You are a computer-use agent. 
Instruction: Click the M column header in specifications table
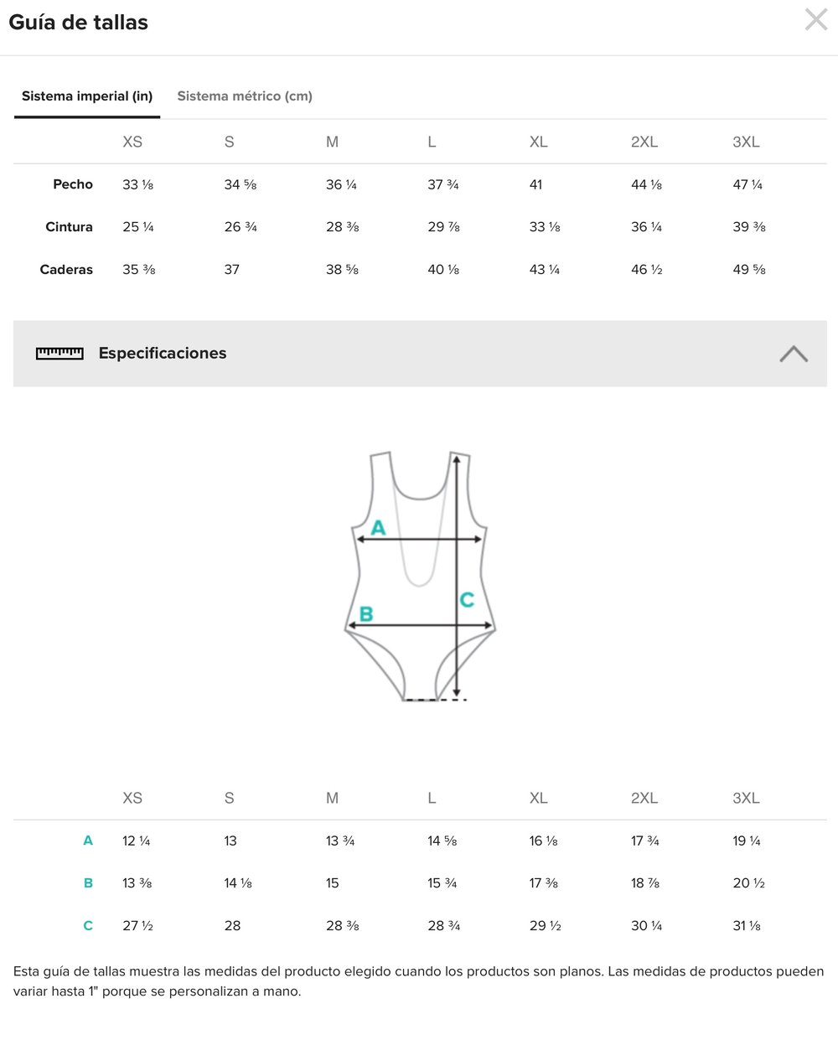pyautogui.click(x=333, y=799)
